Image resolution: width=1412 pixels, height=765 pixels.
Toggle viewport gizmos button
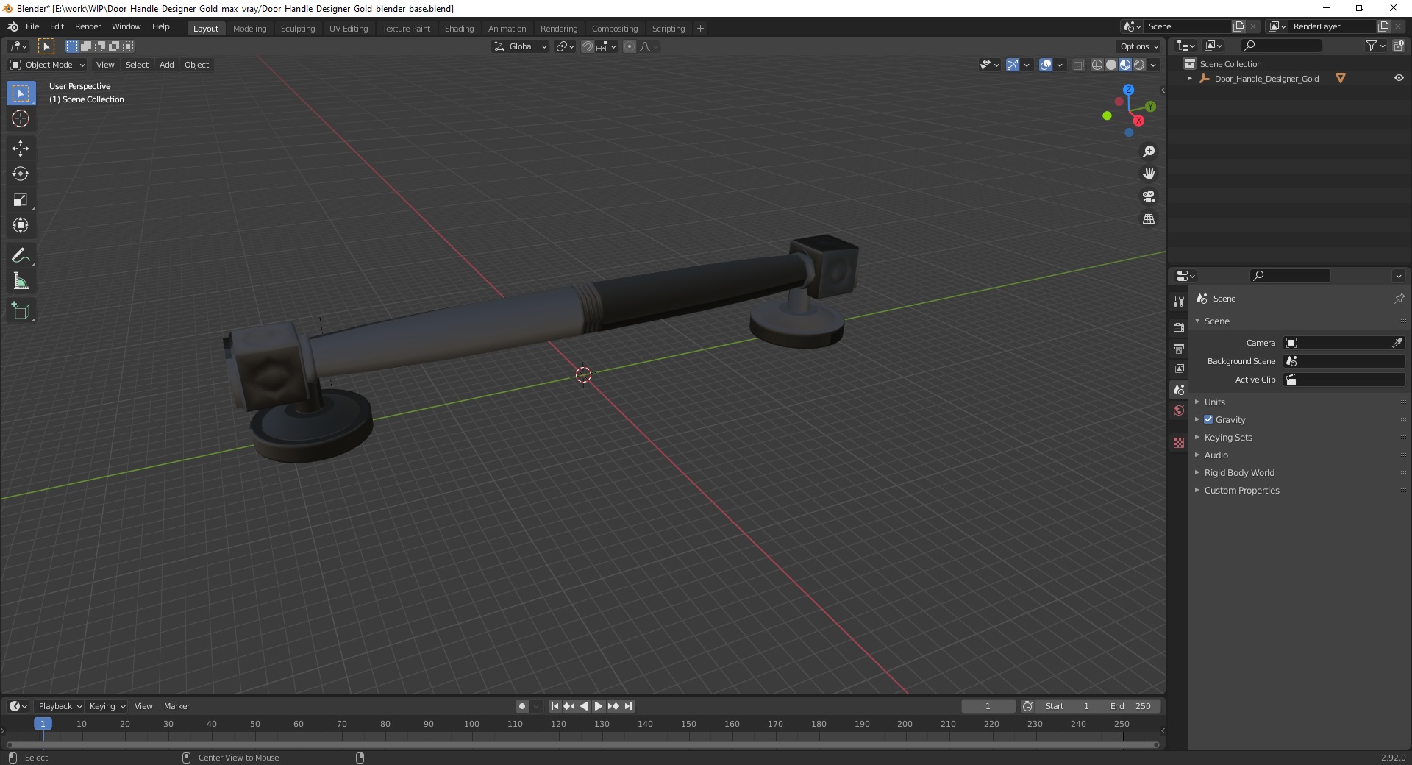point(1013,65)
